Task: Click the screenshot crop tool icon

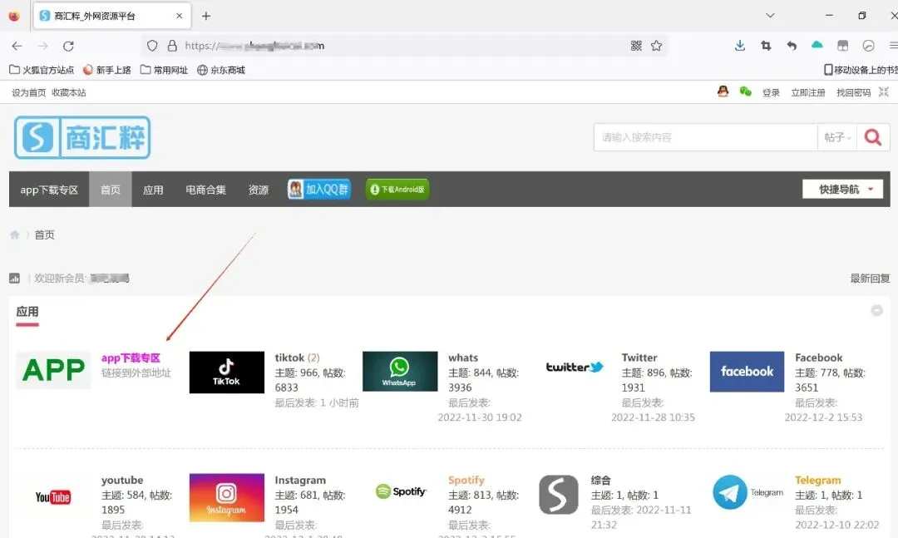Action: pyautogui.click(x=766, y=46)
